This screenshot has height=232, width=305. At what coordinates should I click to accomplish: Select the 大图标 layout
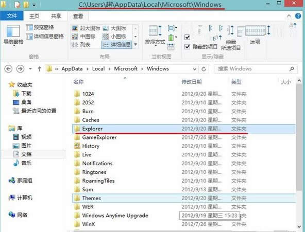point(114,28)
